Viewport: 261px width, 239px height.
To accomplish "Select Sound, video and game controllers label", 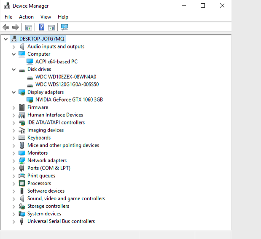I will point(66,199).
